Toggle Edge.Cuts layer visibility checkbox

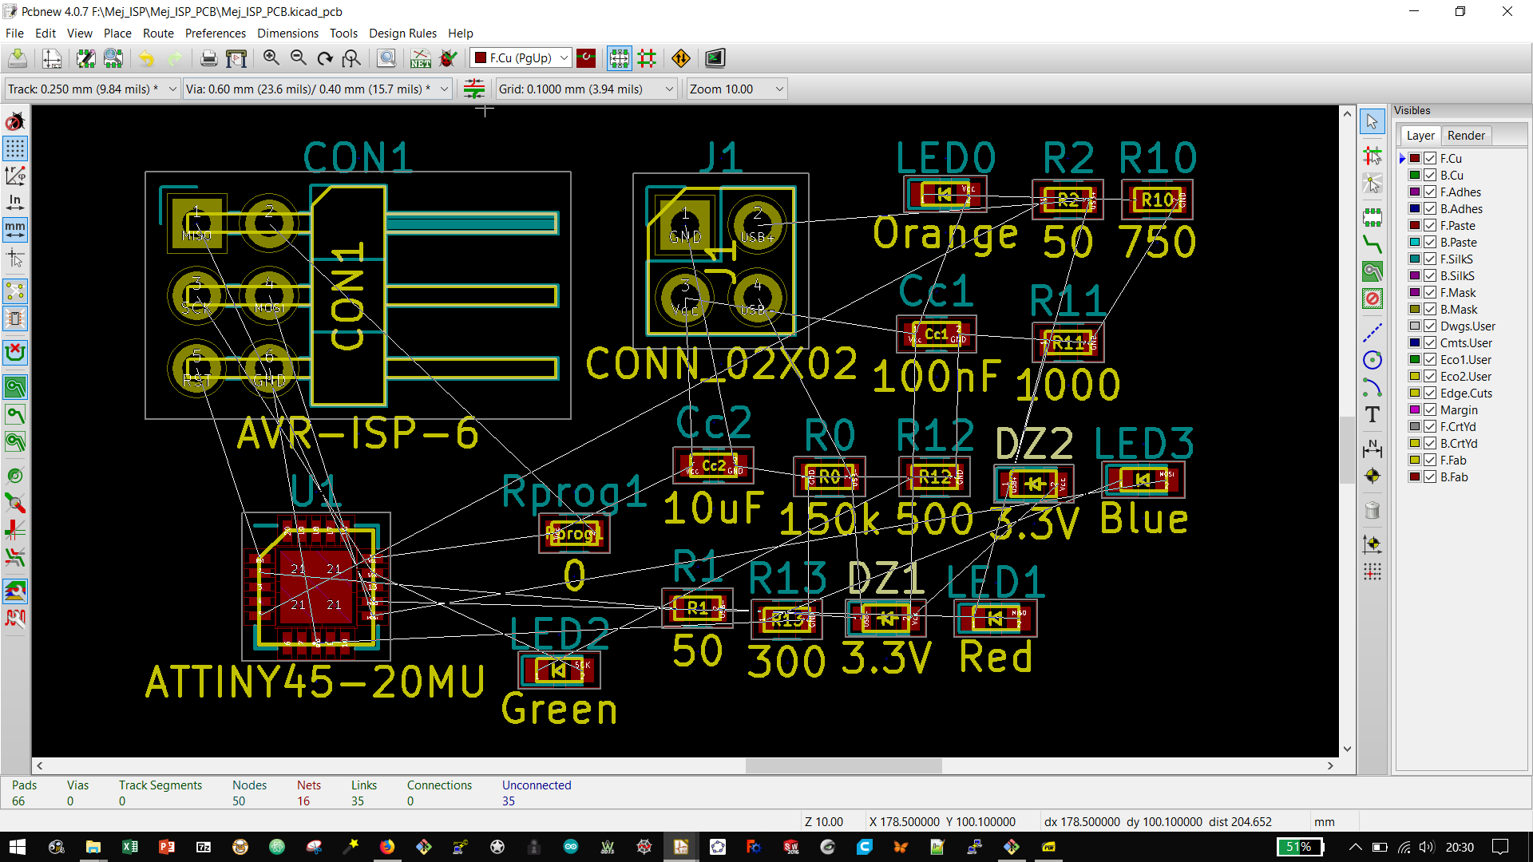[x=1430, y=393]
